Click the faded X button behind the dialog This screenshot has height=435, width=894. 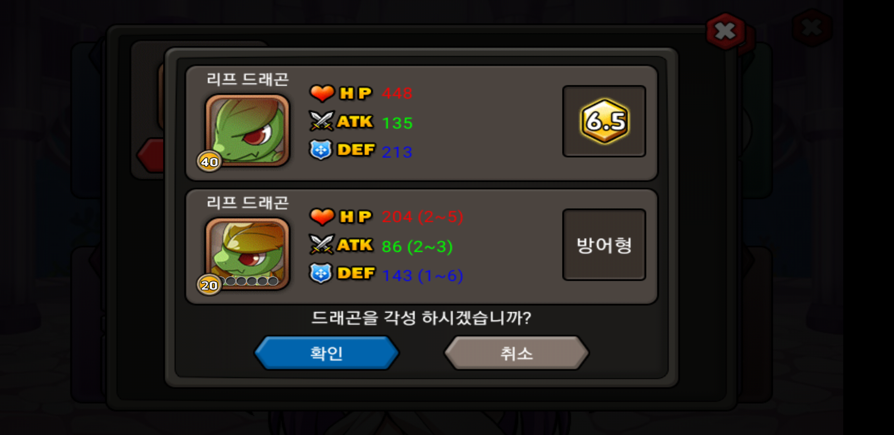click(812, 27)
